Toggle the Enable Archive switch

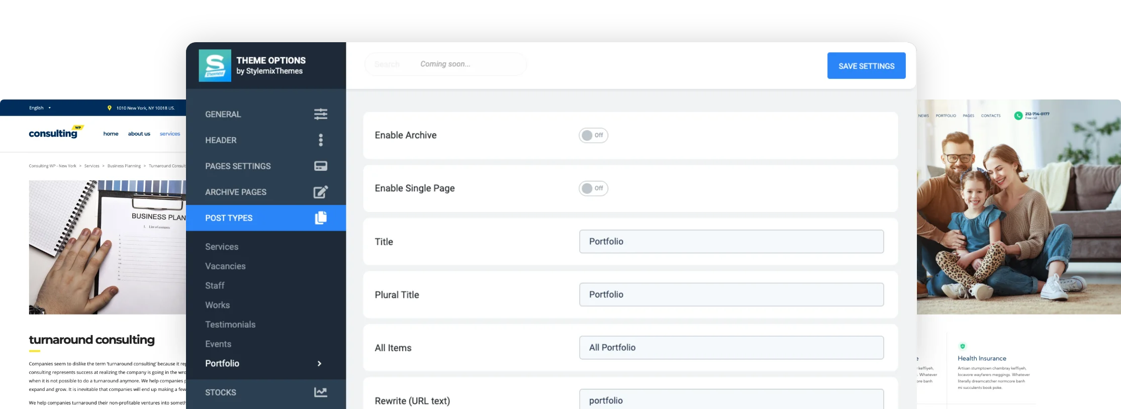point(593,135)
